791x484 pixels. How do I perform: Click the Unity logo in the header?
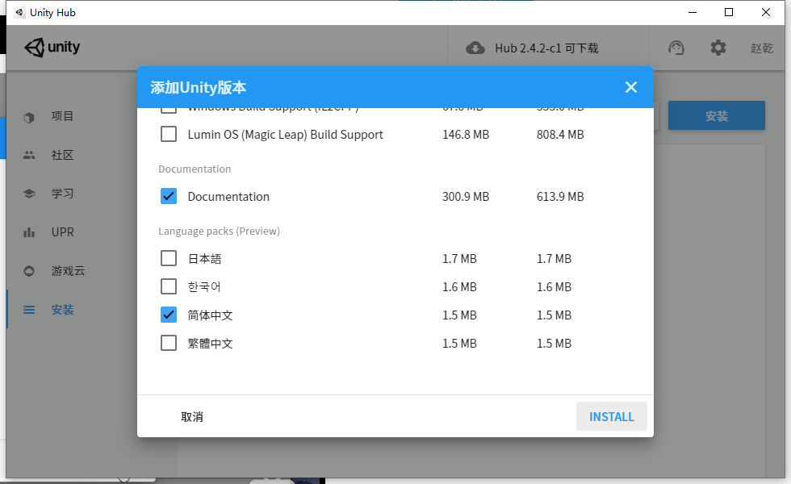click(52, 48)
